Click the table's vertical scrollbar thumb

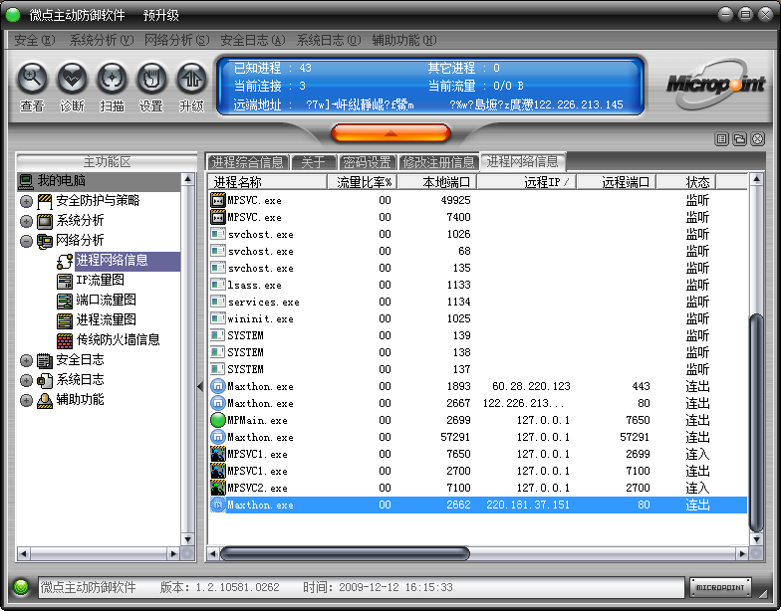756,423
